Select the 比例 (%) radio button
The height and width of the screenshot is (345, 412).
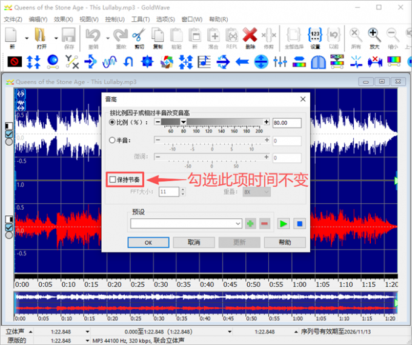pyautogui.click(x=112, y=122)
